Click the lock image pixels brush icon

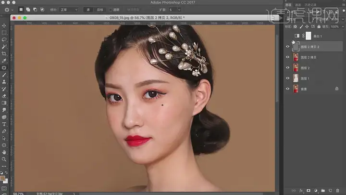coord(301,27)
